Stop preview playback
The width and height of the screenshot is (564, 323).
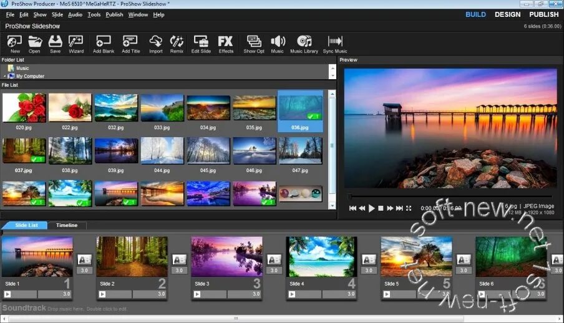coord(381,208)
